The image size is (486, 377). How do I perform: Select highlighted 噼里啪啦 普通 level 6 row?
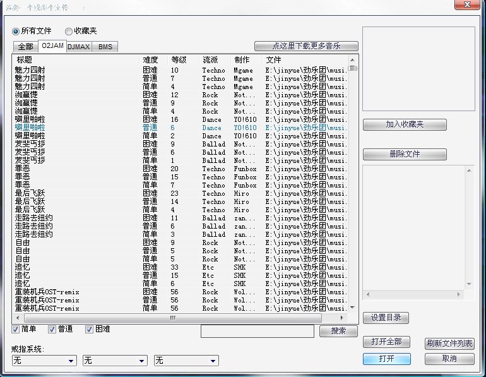181,128
